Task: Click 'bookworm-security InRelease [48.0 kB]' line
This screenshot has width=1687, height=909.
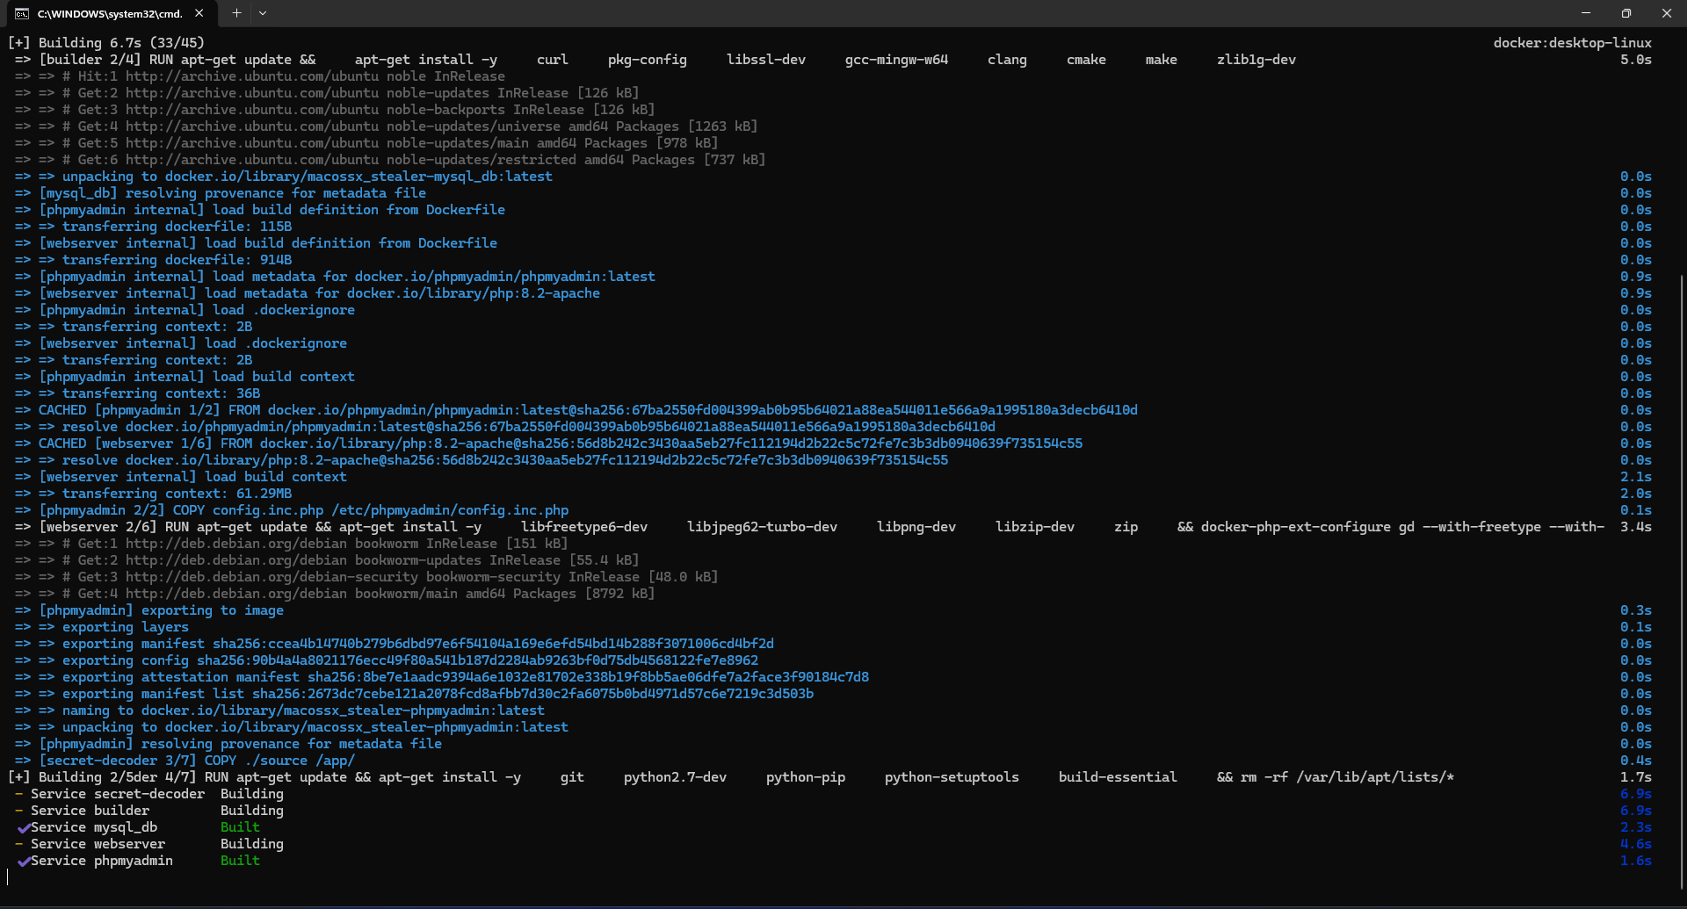Action: tap(366, 577)
